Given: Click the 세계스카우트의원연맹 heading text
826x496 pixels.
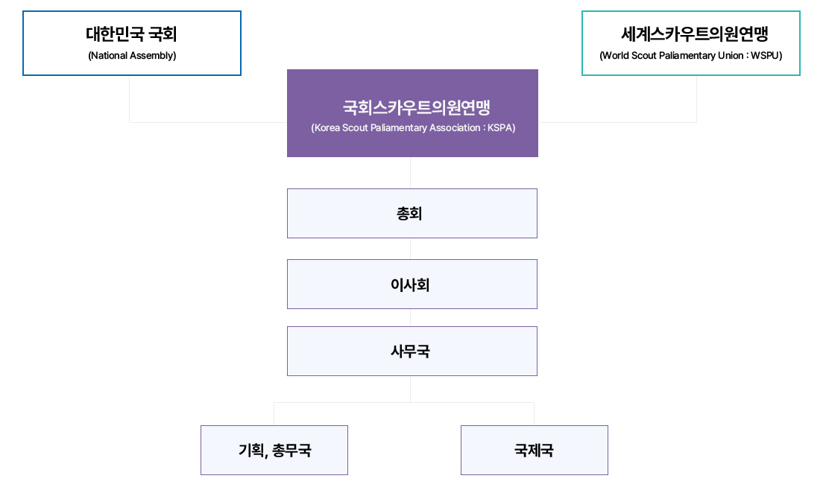Looking at the screenshot, I should click(694, 34).
